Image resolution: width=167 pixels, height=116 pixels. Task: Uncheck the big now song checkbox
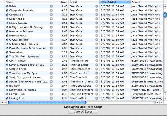(7, 86)
